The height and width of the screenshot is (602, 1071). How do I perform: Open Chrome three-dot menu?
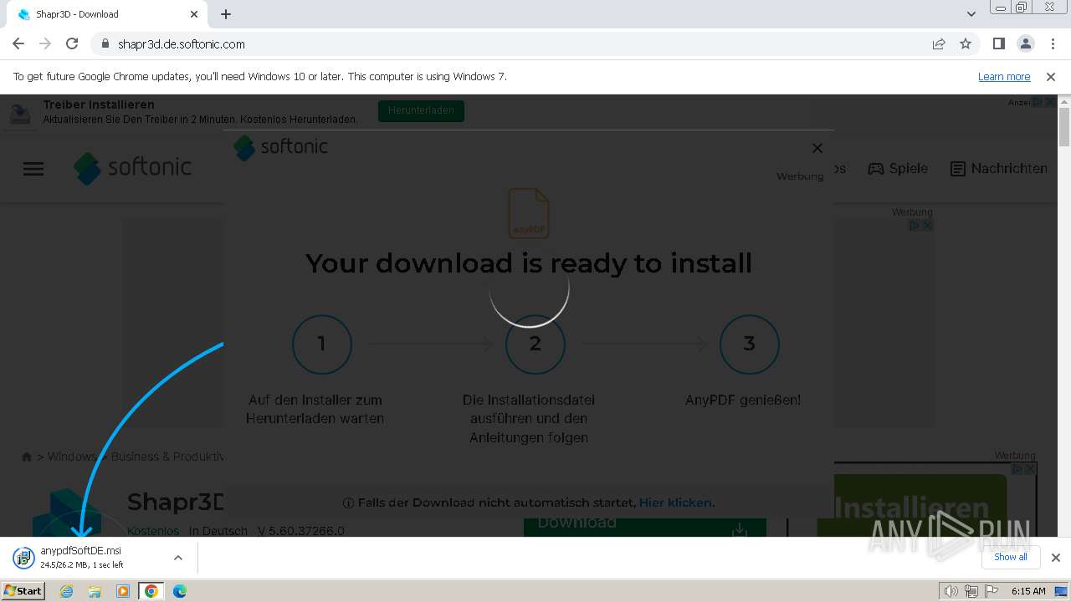point(1051,43)
